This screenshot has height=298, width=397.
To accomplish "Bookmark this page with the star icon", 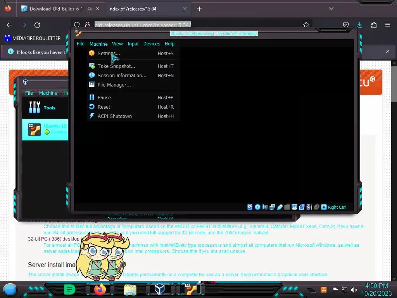I will [x=306, y=25].
